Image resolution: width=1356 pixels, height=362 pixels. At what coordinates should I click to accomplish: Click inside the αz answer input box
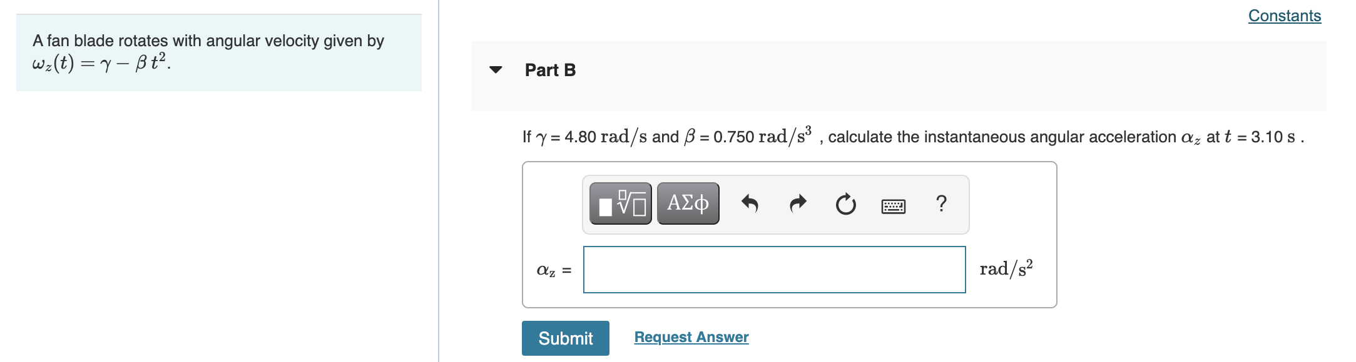click(773, 269)
